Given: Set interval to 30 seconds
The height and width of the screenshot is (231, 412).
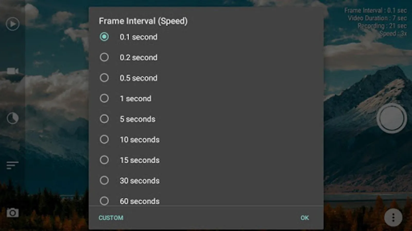Looking at the screenshot, I should coord(104,180).
